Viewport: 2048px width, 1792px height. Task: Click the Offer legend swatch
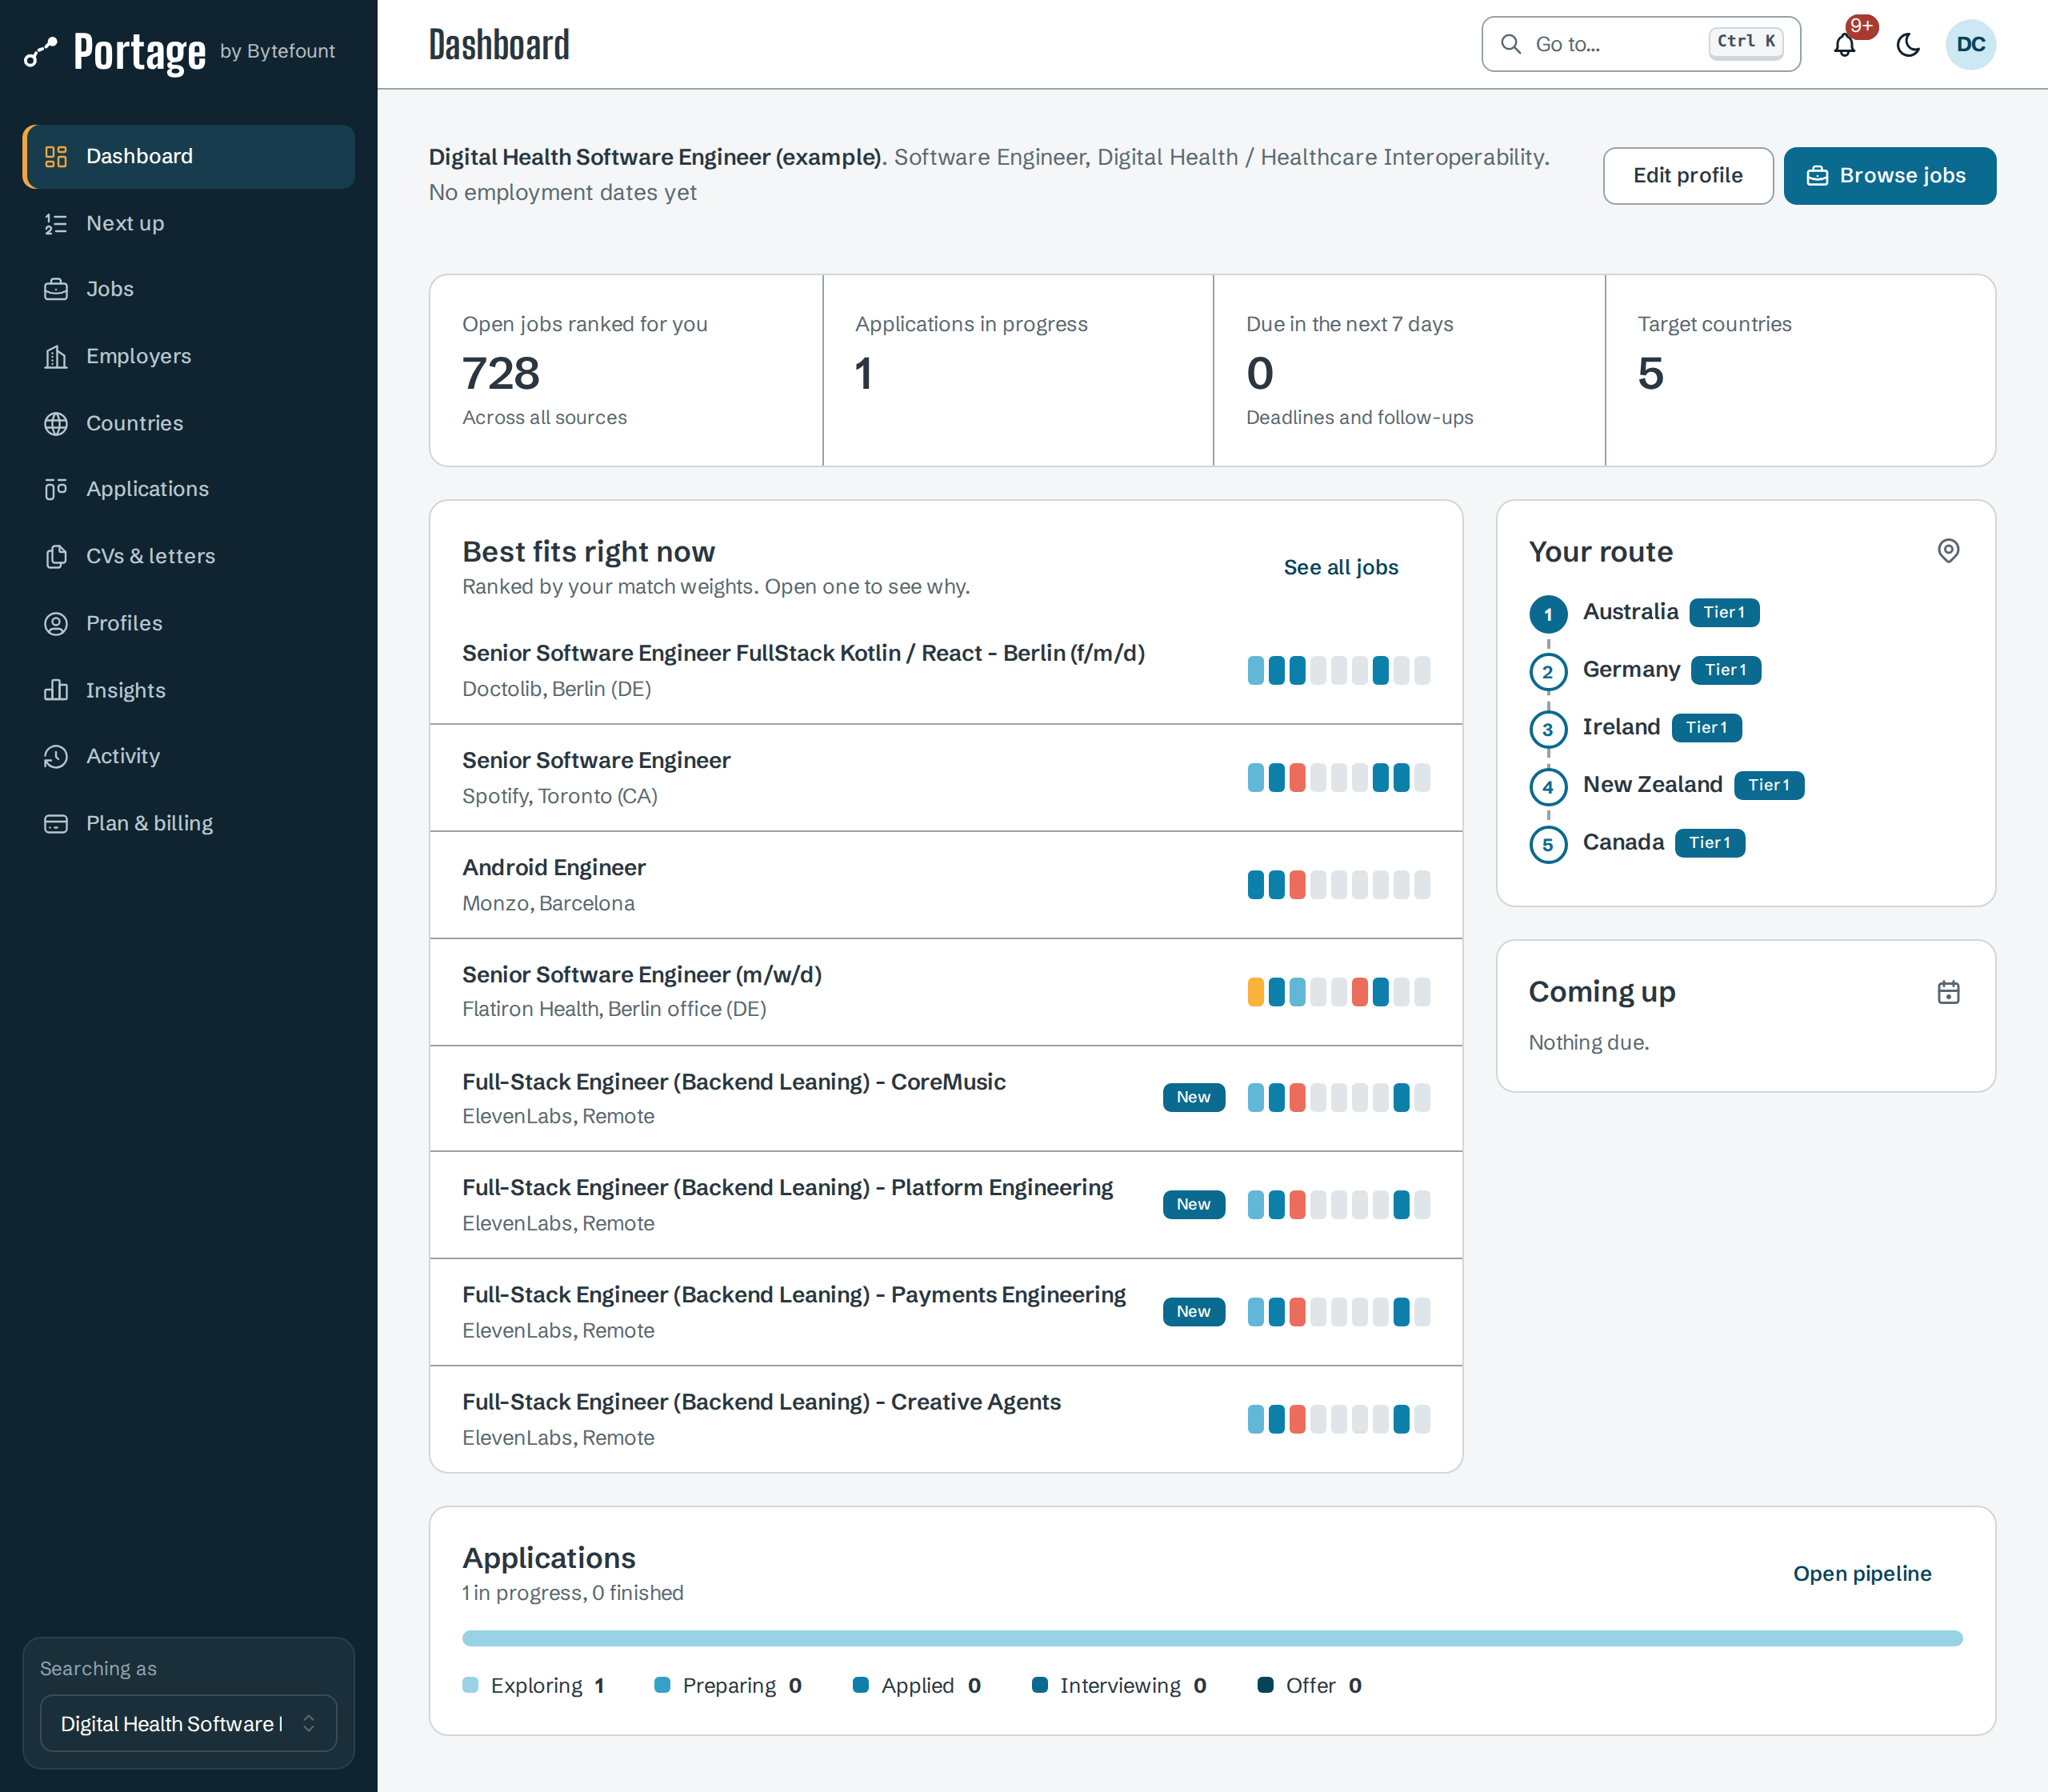(x=1265, y=1685)
